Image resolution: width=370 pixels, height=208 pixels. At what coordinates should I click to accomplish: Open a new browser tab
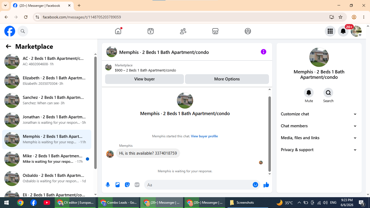(x=79, y=5)
